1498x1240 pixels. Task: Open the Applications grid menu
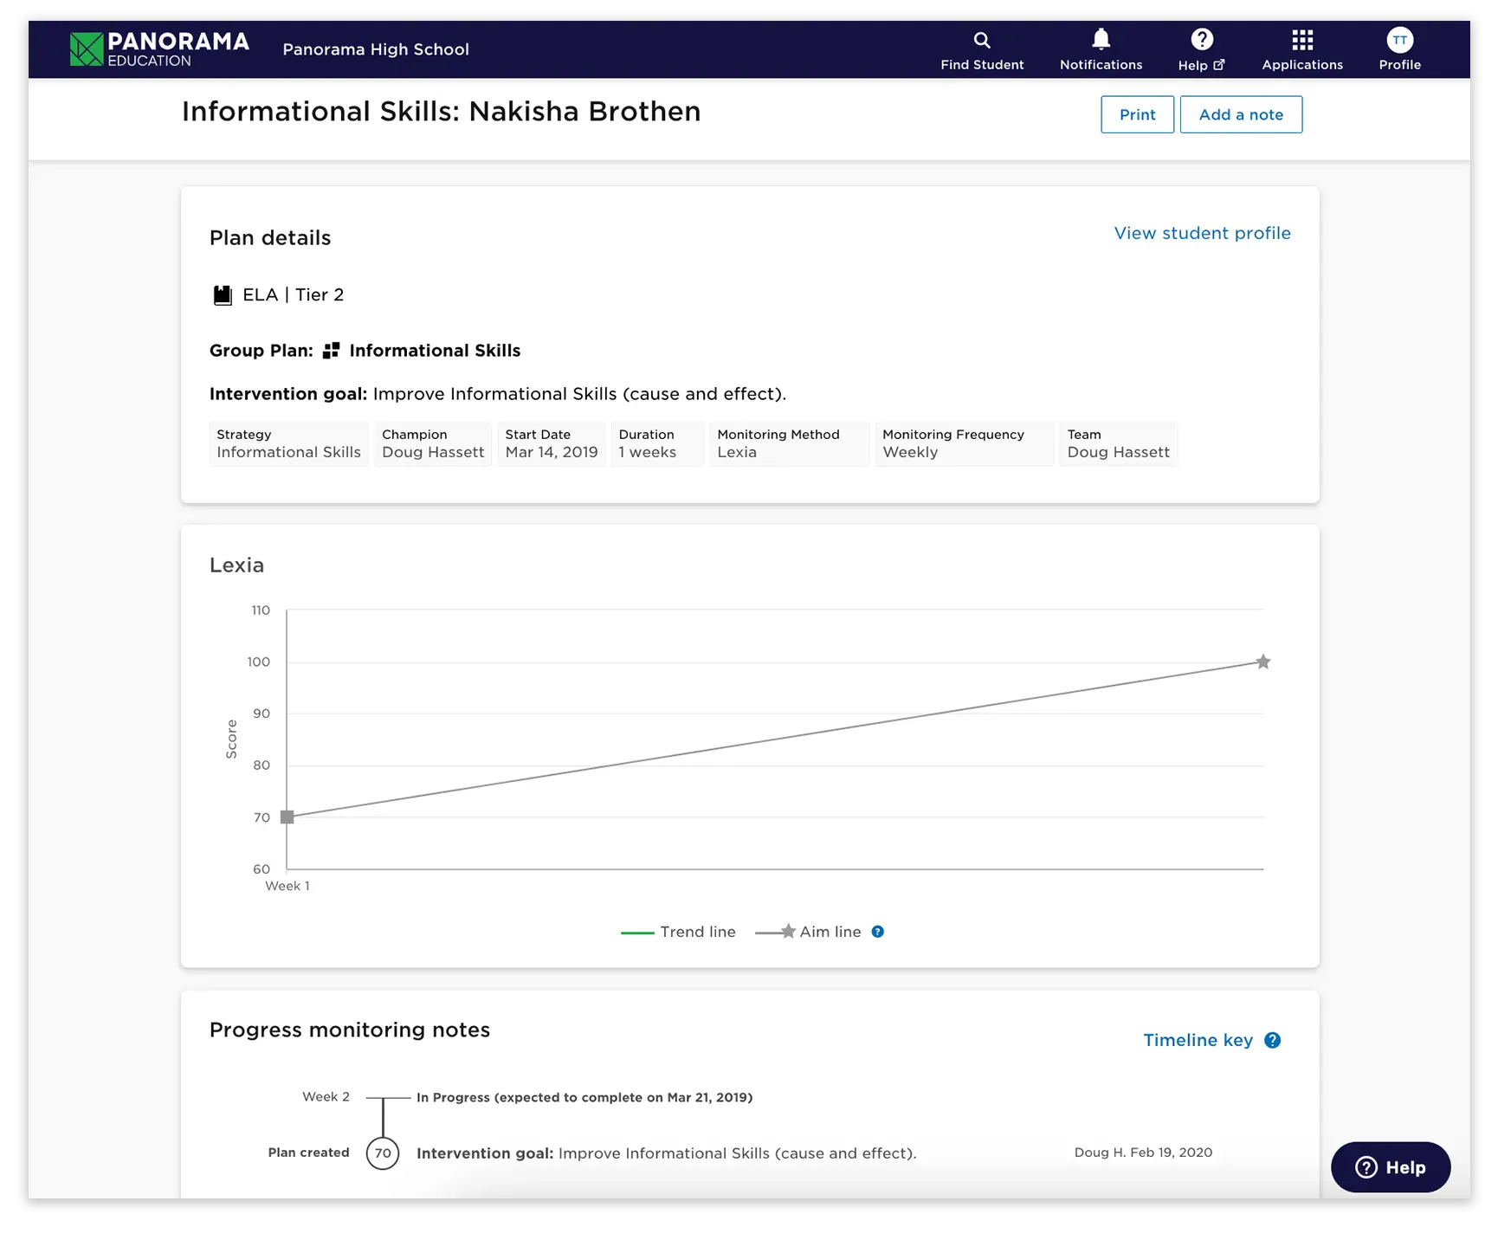[x=1301, y=39]
